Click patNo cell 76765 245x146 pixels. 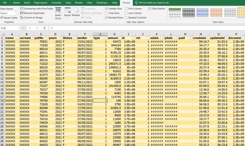(41, 100)
